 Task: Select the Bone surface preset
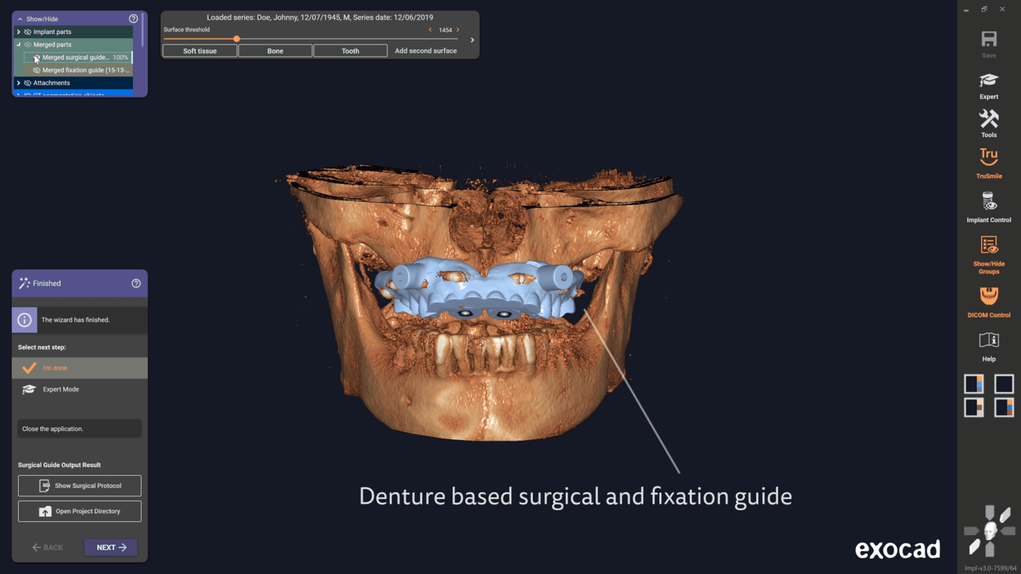pos(275,51)
